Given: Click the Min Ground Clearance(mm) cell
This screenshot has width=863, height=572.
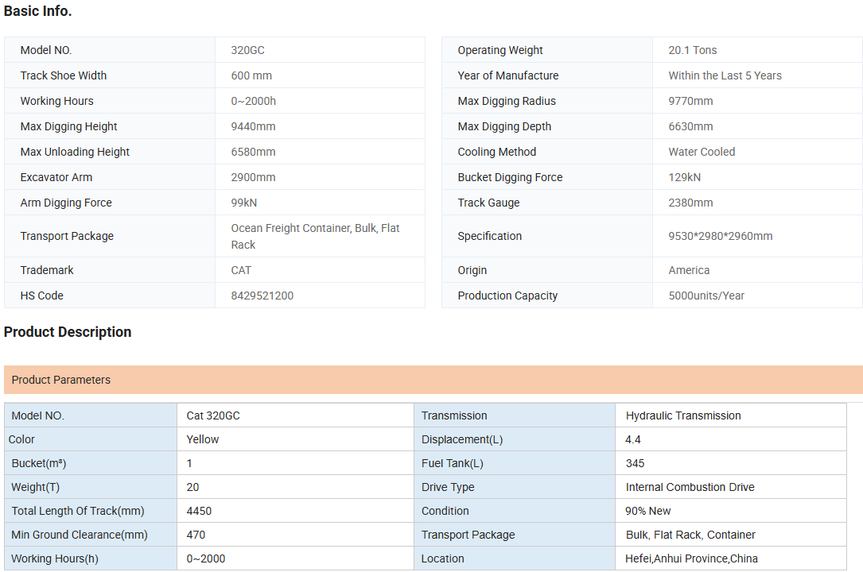Looking at the screenshot, I should 91,535.
